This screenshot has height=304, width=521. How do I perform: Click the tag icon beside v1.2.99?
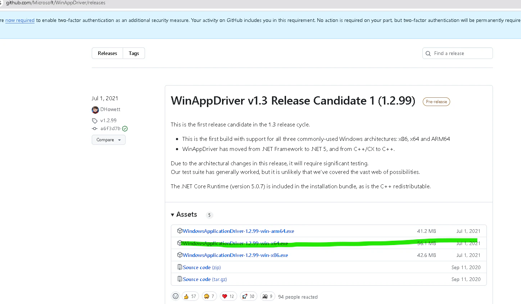point(95,121)
